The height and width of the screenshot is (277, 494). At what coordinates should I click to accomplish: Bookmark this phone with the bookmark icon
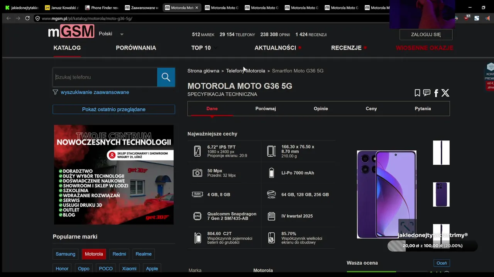coord(417,93)
